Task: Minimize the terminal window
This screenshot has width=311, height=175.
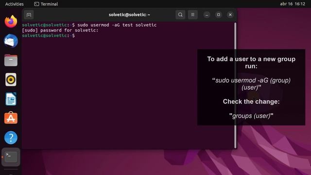Action: (207, 15)
